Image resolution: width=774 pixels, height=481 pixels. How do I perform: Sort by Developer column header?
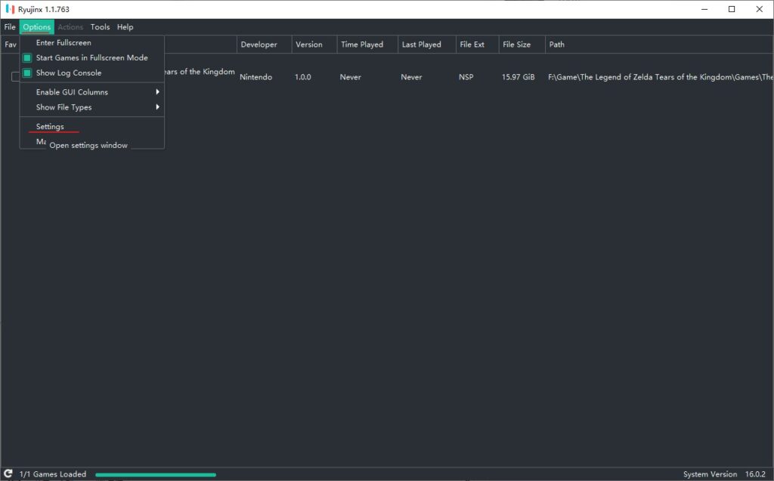click(x=264, y=45)
